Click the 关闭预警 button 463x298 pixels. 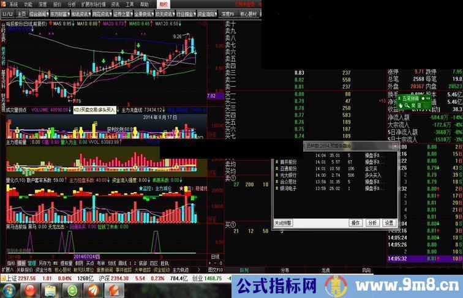point(284,223)
